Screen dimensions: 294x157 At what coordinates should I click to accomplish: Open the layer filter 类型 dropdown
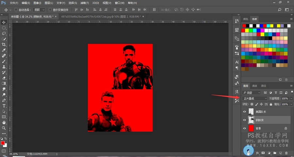(252, 93)
